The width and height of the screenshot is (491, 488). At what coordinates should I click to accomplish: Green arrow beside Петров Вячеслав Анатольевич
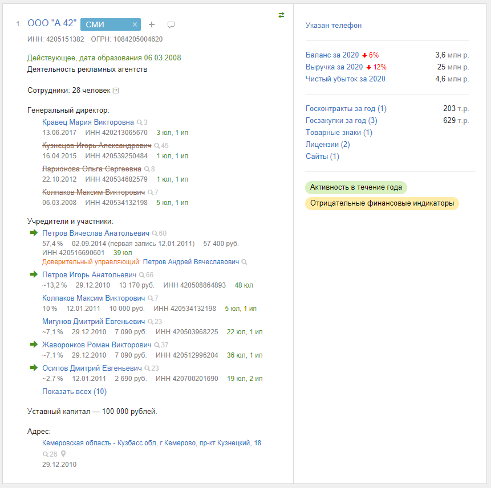coord(34,233)
